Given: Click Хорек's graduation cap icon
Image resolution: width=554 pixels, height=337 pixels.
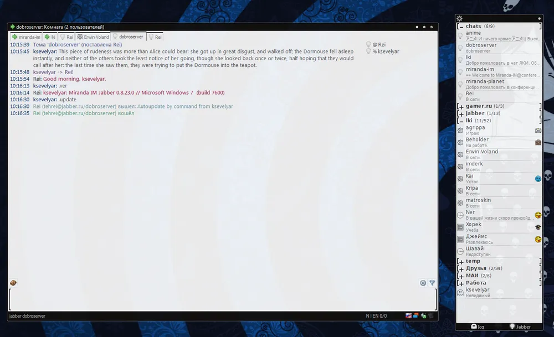Looking at the screenshot, I should pos(538,227).
